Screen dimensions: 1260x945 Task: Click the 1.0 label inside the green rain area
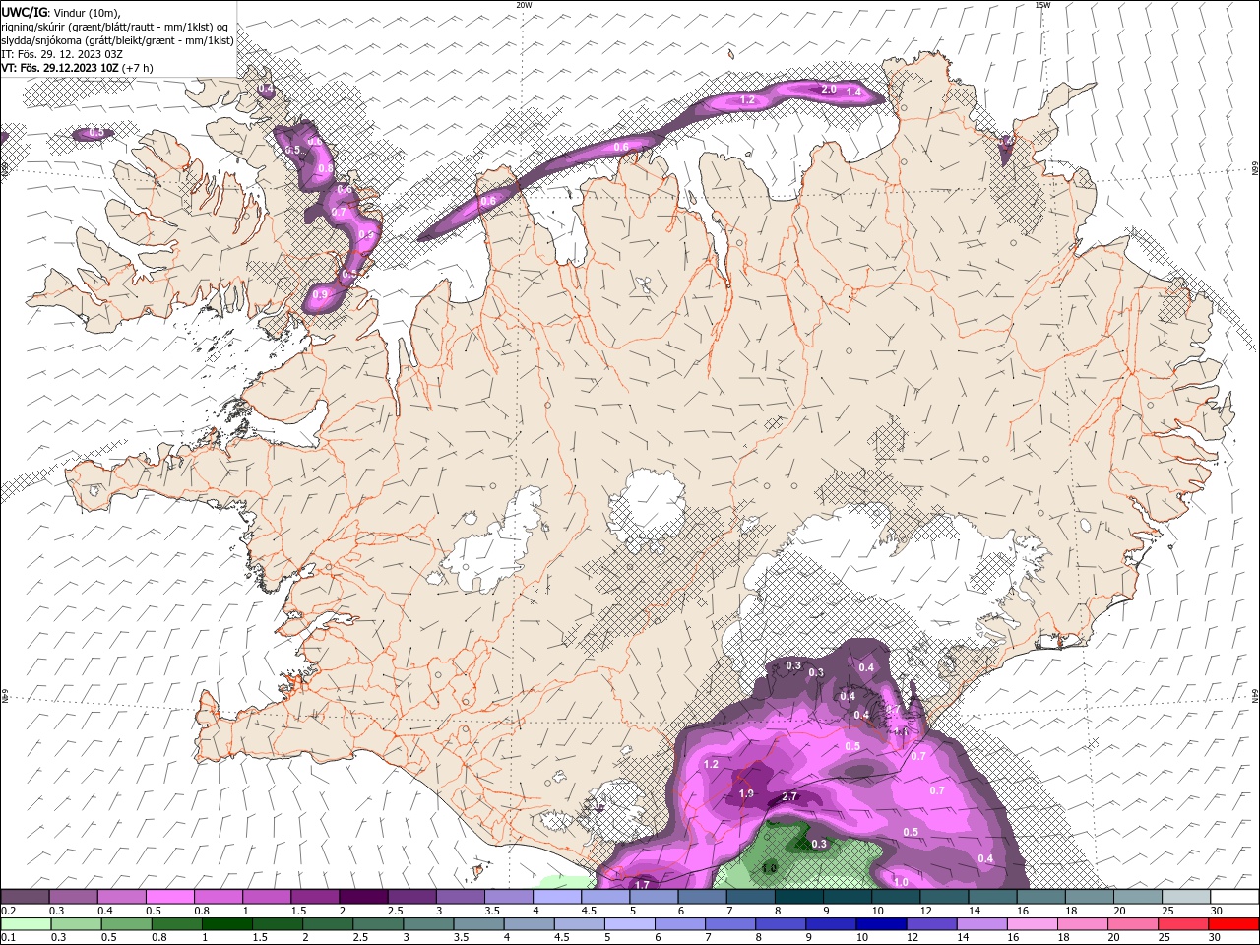click(x=770, y=868)
